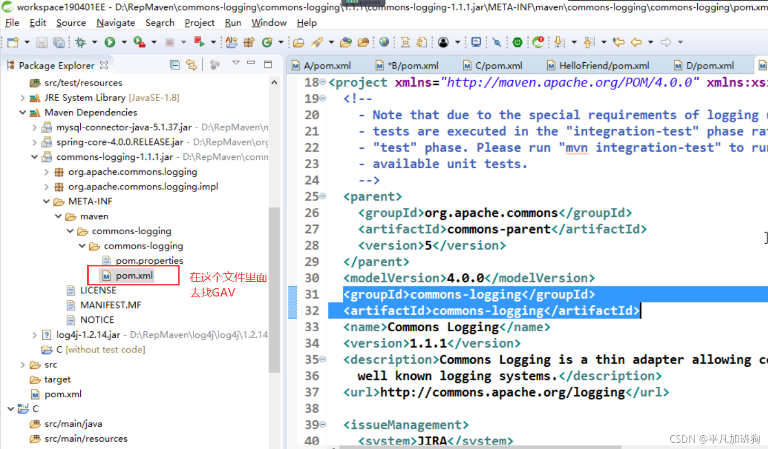
Task: Click the Last Edit Location icon
Action: click(619, 42)
